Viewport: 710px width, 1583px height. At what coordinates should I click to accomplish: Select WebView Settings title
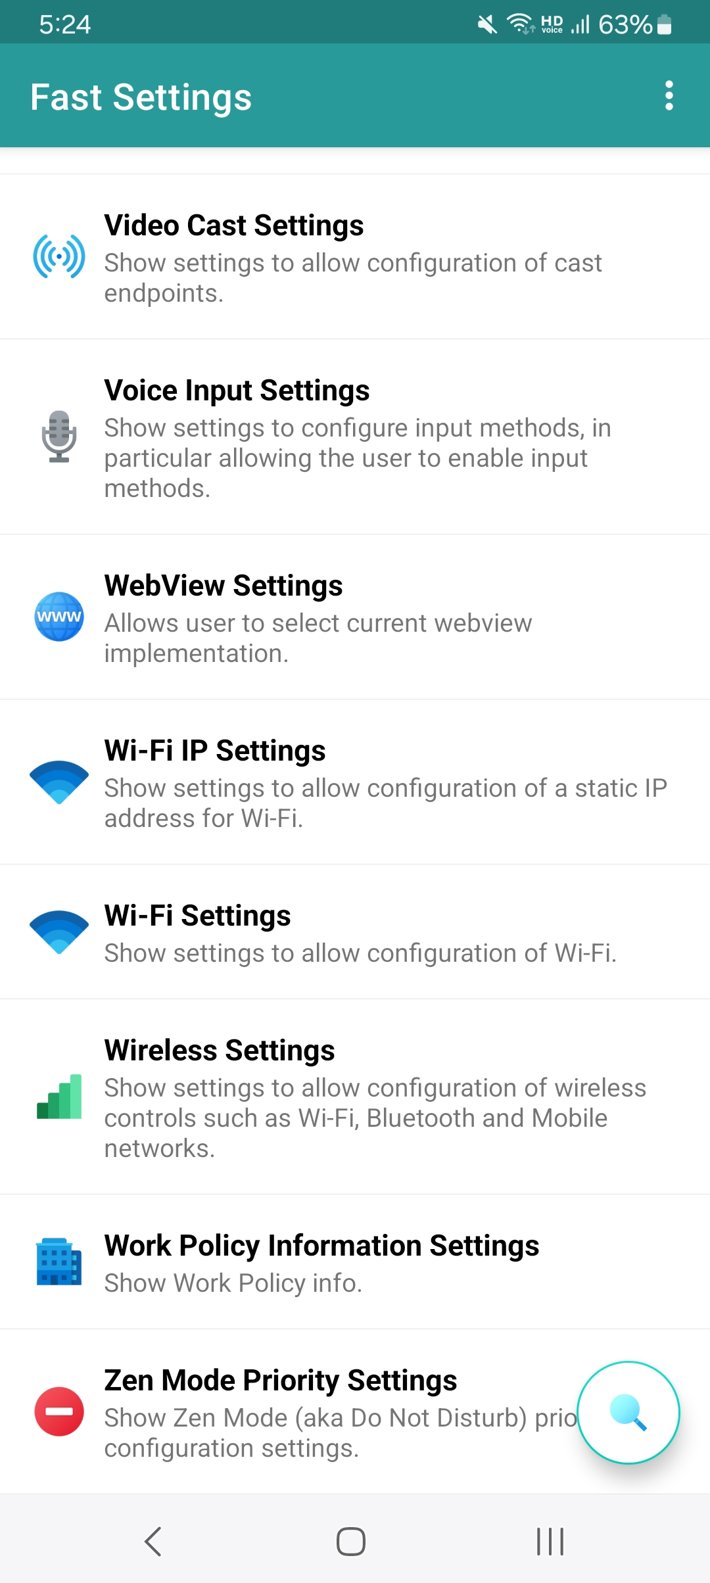tap(224, 586)
